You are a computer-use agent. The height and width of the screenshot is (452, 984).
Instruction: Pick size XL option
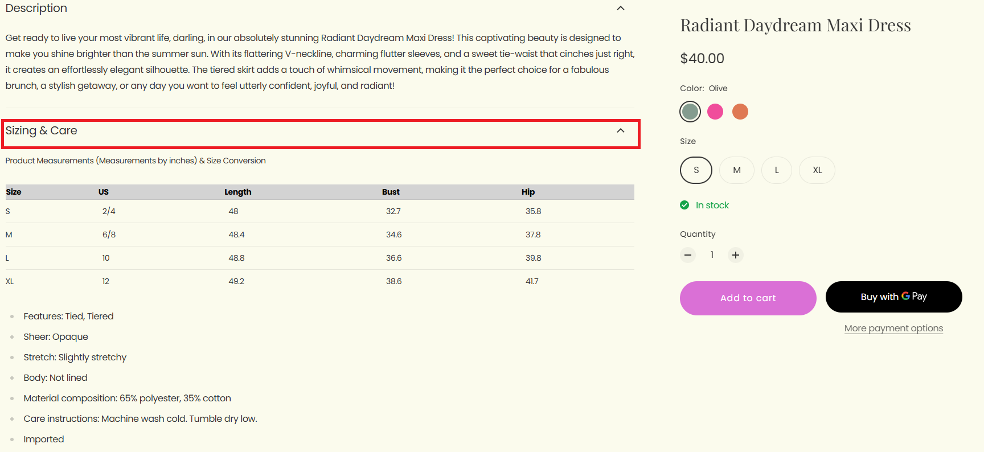point(817,170)
